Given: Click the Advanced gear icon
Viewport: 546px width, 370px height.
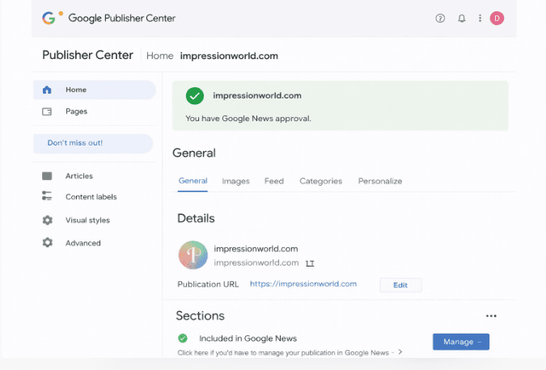Looking at the screenshot, I should (48, 242).
